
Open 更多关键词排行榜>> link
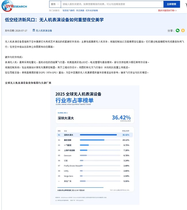[x=167, y=10]
